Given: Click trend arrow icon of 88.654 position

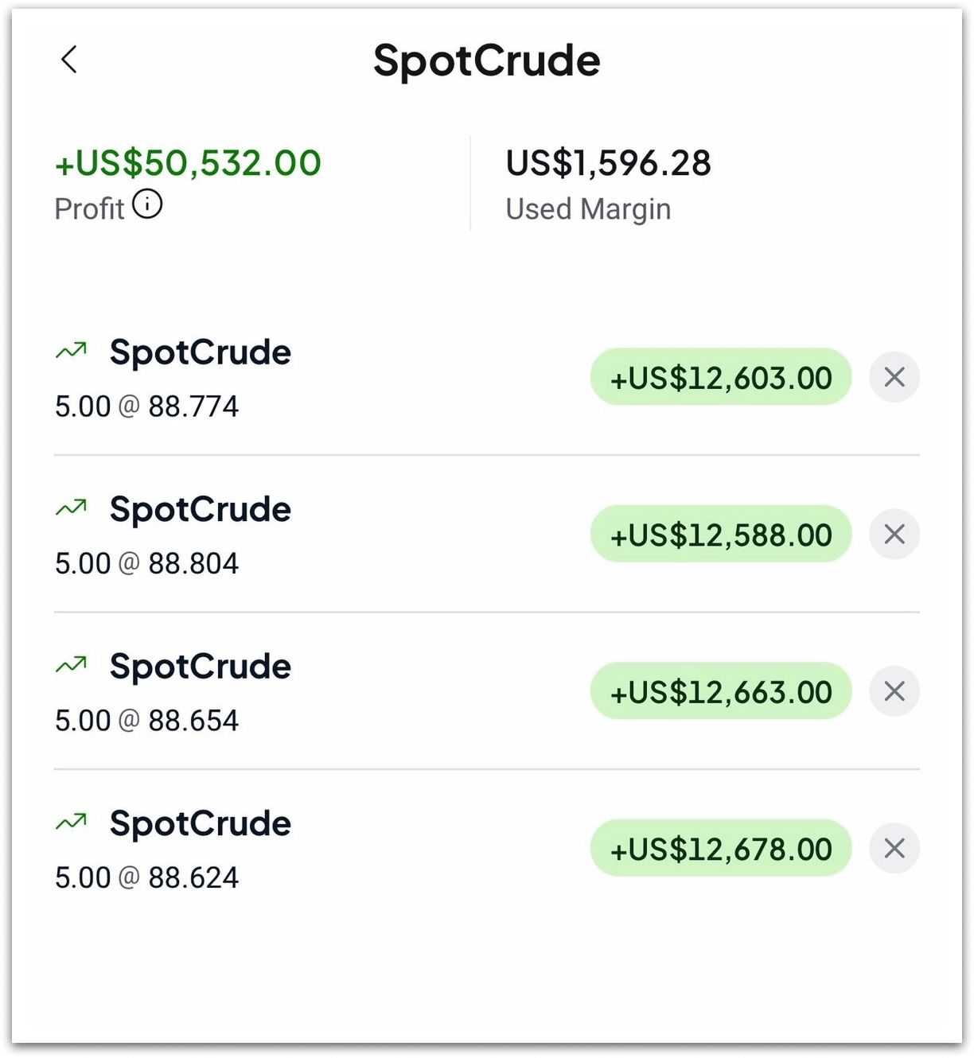Looking at the screenshot, I should (x=72, y=665).
